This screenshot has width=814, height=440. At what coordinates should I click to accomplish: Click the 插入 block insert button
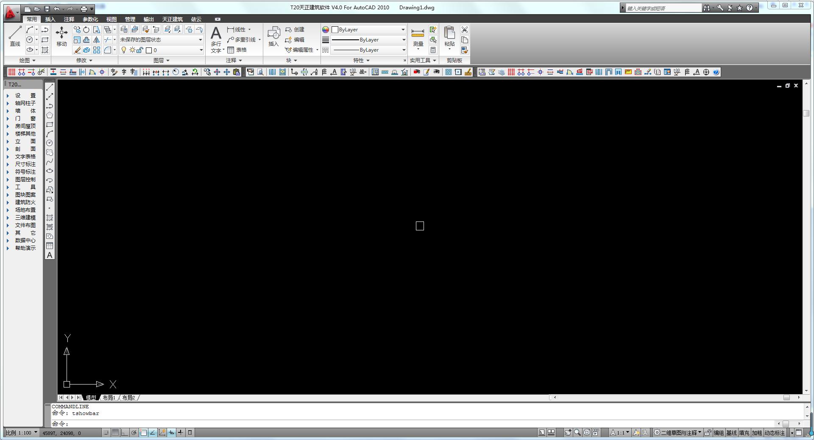tap(273, 36)
